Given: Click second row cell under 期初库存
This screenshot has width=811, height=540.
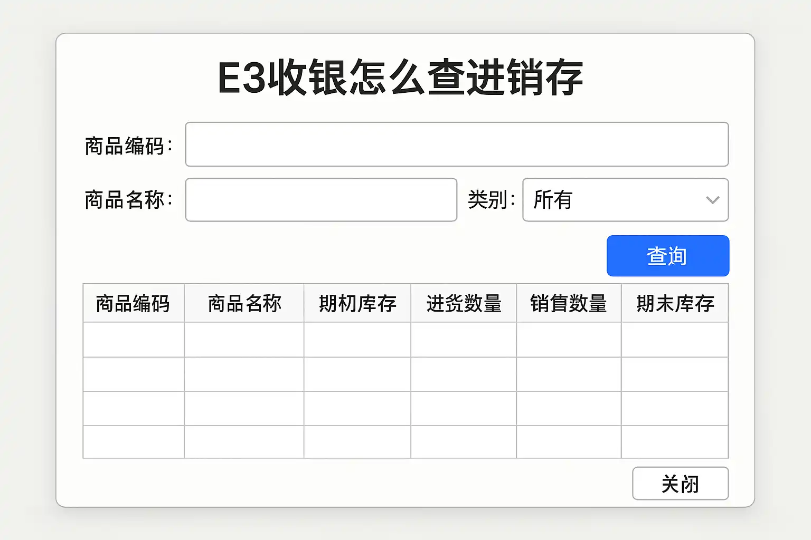Looking at the screenshot, I should coord(357,374).
